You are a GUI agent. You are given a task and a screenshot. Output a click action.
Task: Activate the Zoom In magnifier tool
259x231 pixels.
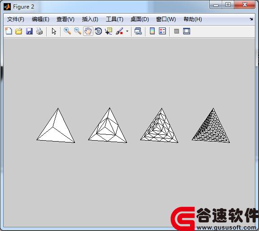[x=67, y=31]
